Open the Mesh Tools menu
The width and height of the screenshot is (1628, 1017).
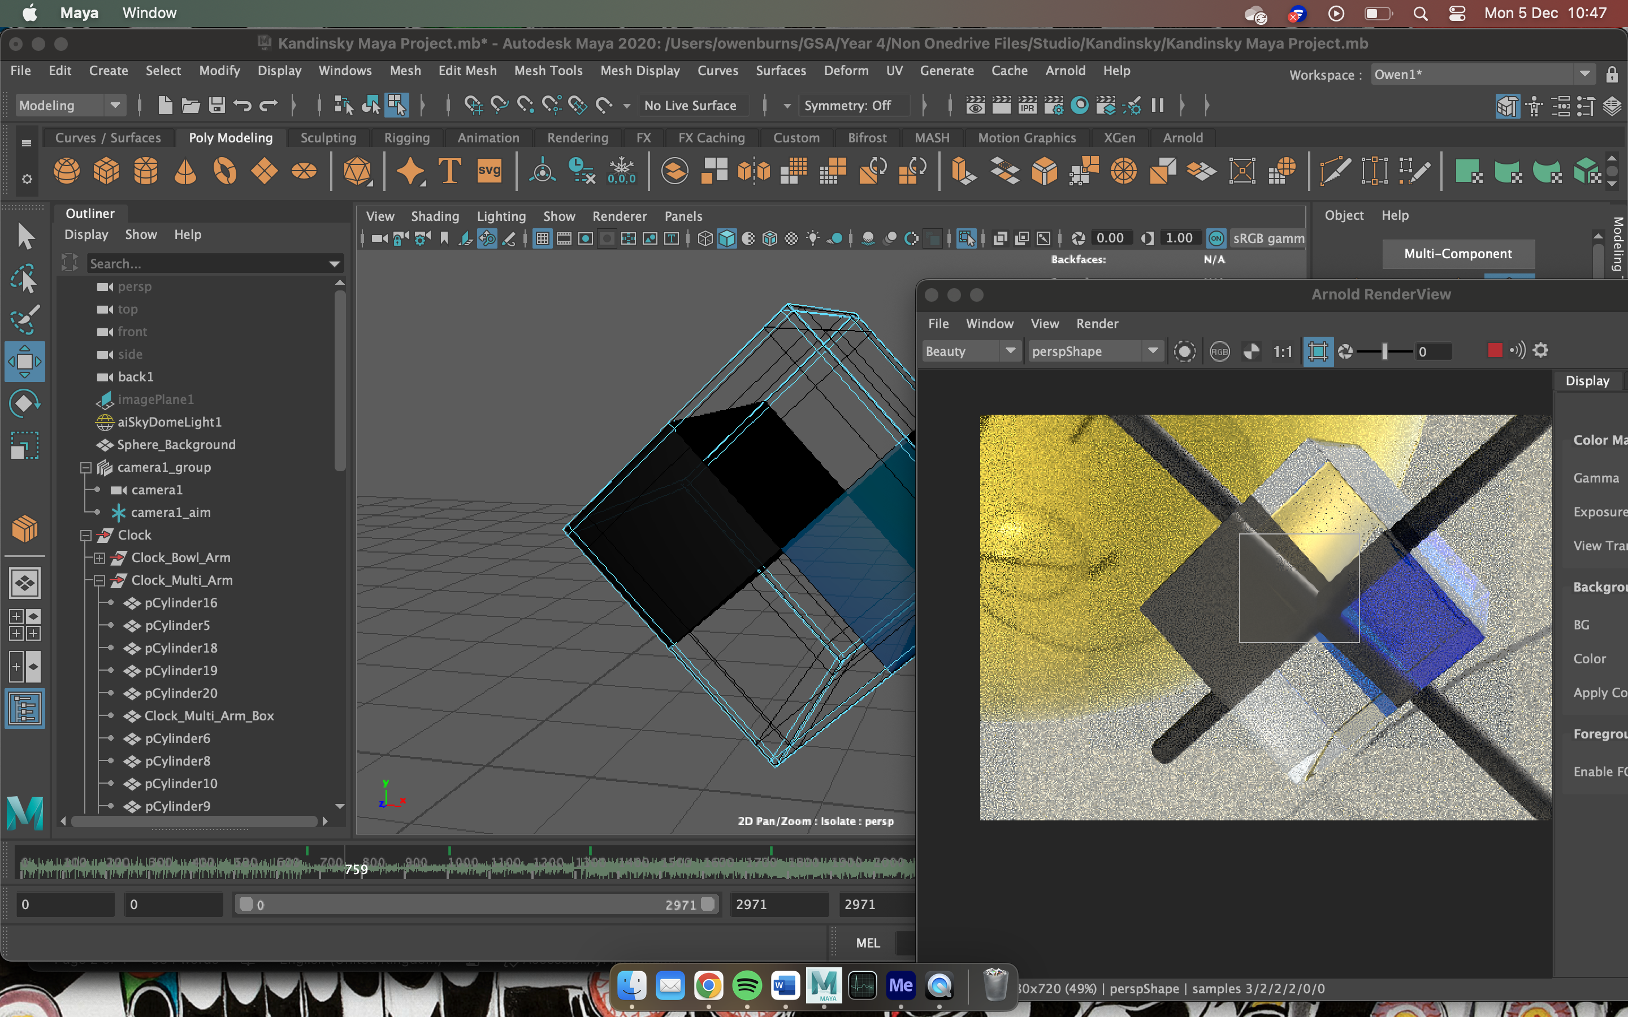click(x=548, y=70)
